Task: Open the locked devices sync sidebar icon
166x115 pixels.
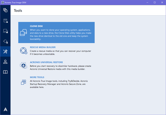Action: (x=5, y=31)
